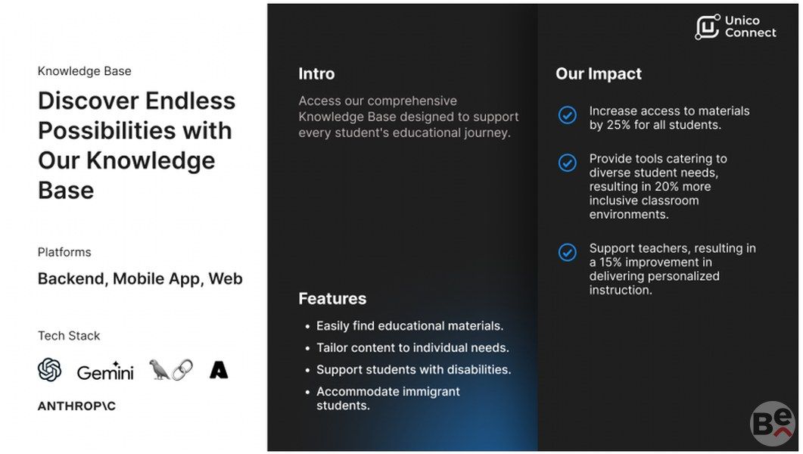Click Backend, Mobile App, Web text
Screen dimensions: 803x454
pyautogui.click(x=140, y=278)
